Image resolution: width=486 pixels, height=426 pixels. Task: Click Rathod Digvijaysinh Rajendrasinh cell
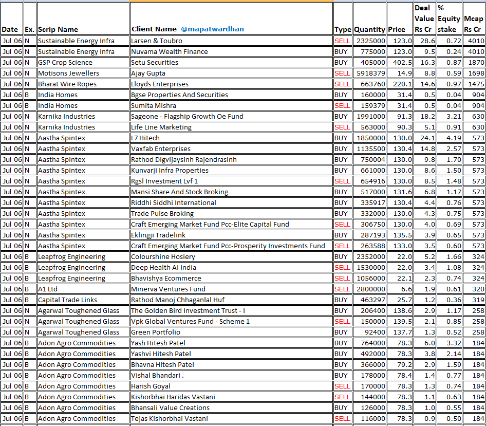click(x=232, y=160)
